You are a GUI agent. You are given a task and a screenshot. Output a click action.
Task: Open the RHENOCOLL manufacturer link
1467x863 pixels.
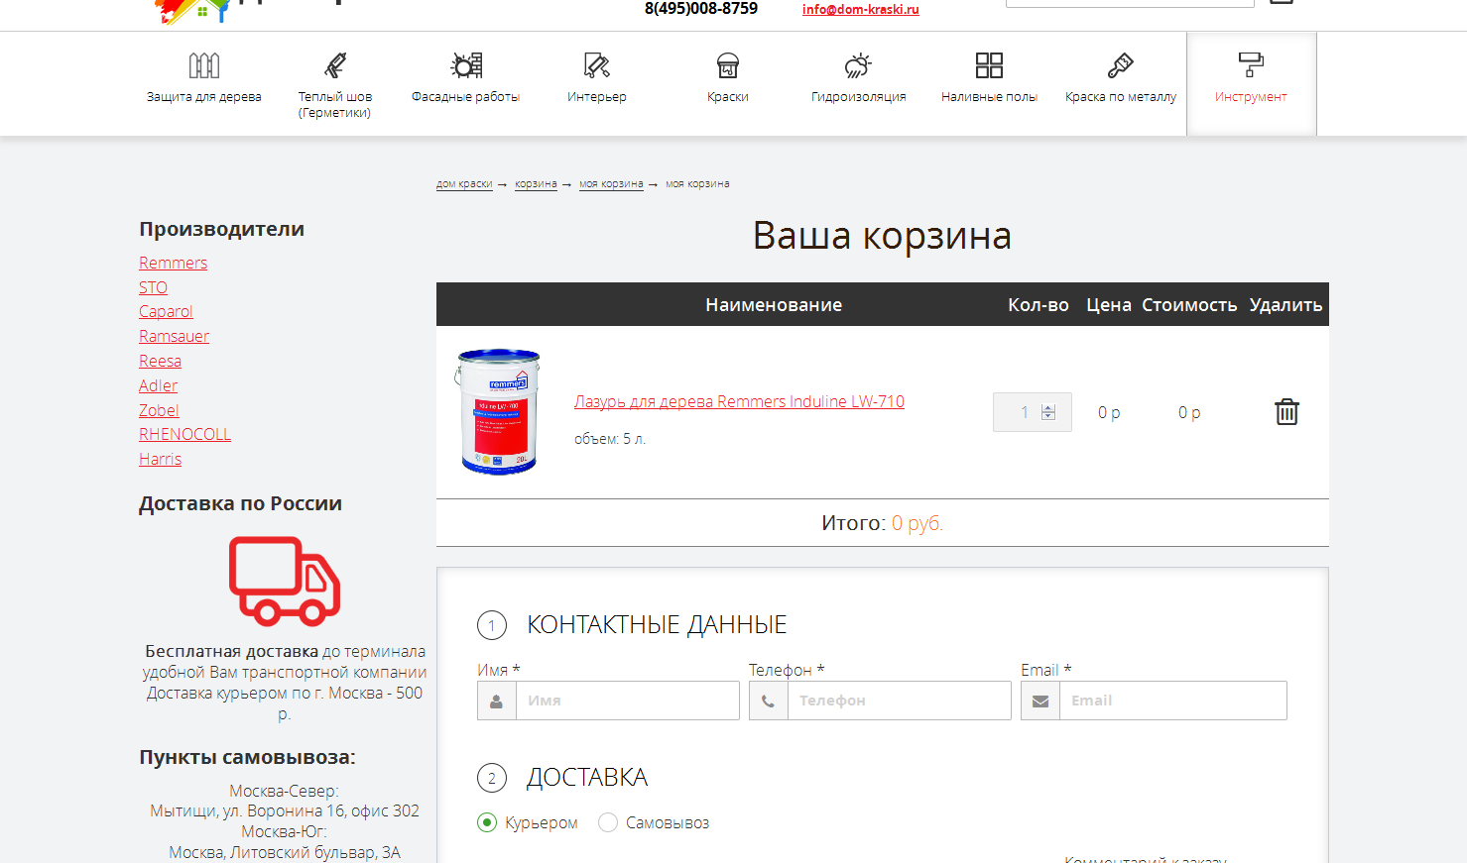pos(185,434)
